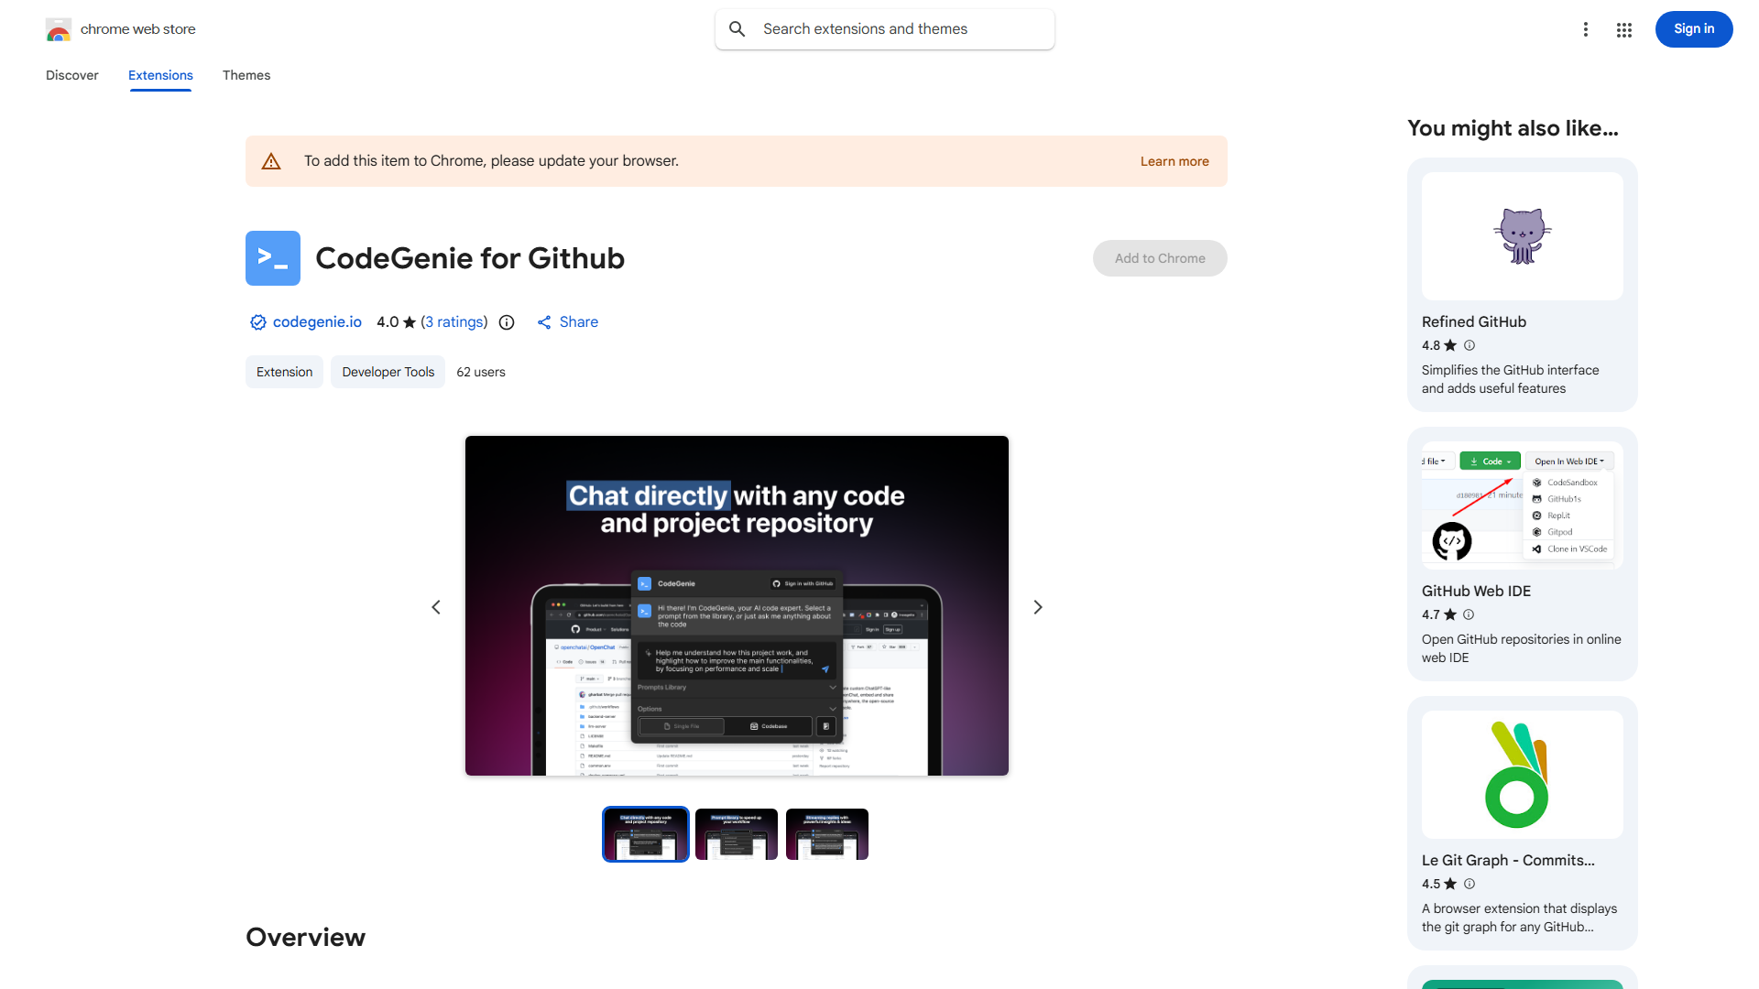Image resolution: width=1759 pixels, height=989 pixels.
Task: Share the CodeGenie extension
Action: tap(567, 322)
